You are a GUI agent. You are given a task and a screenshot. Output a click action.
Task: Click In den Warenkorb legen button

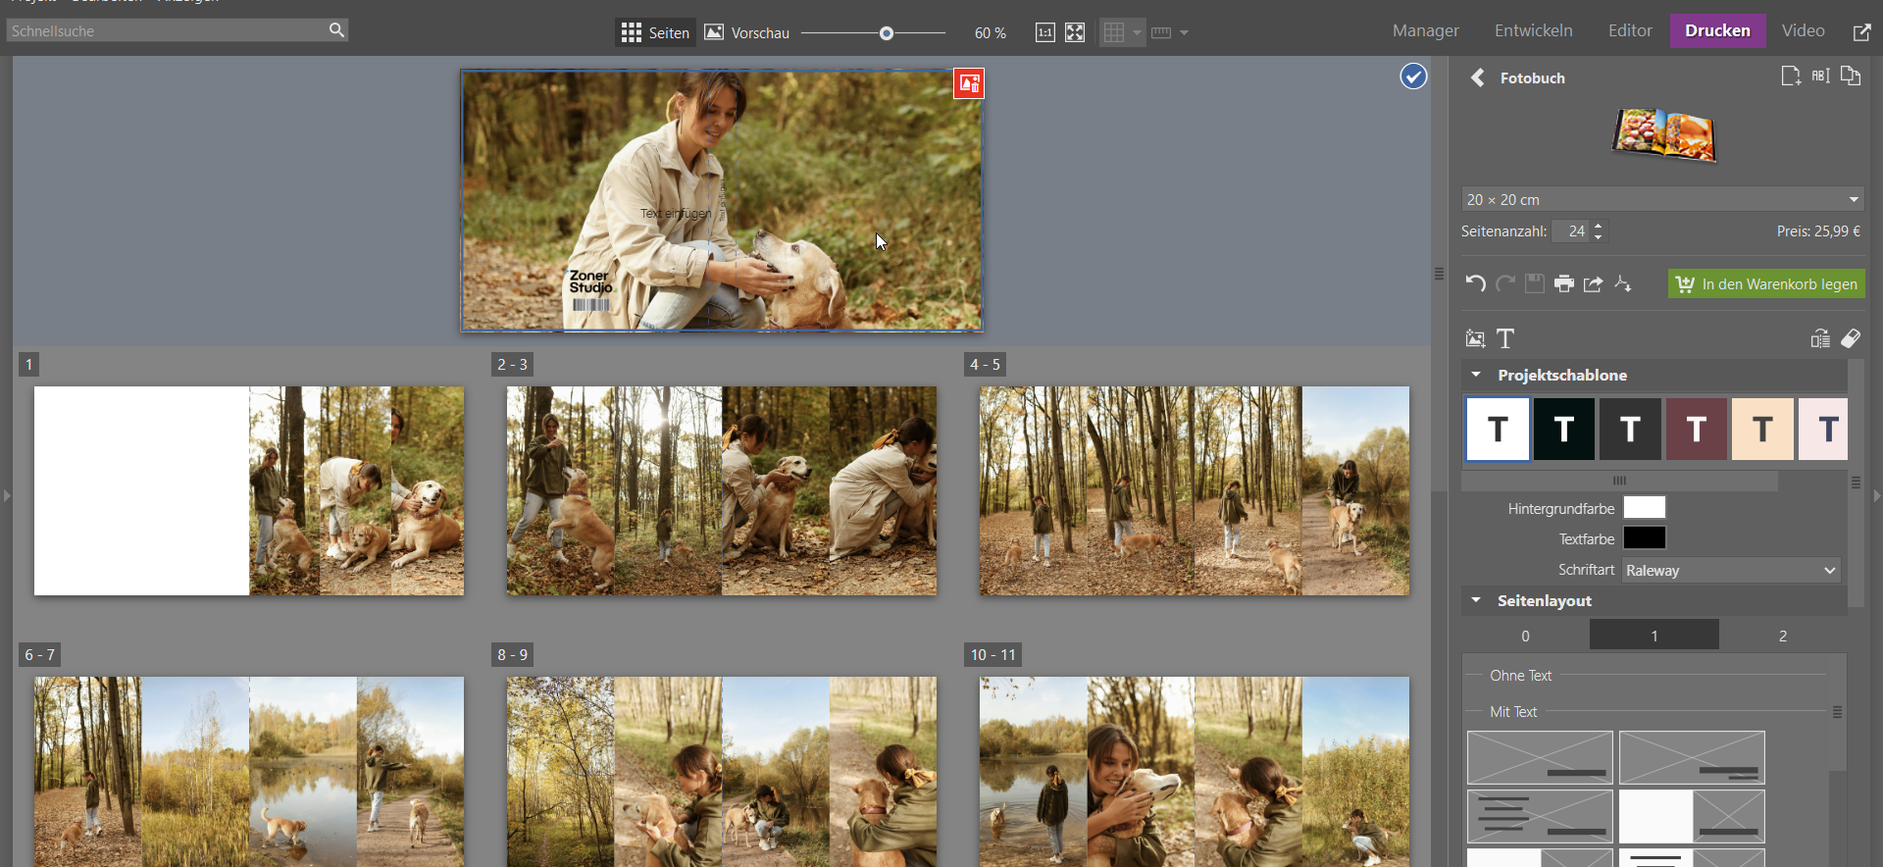(x=1766, y=284)
